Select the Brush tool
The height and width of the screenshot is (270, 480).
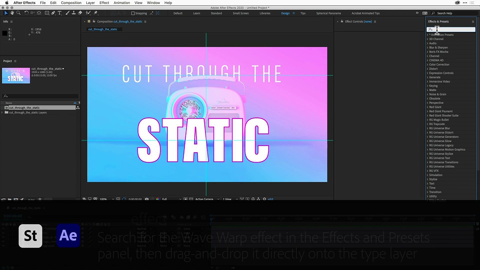tap(67, 13)
